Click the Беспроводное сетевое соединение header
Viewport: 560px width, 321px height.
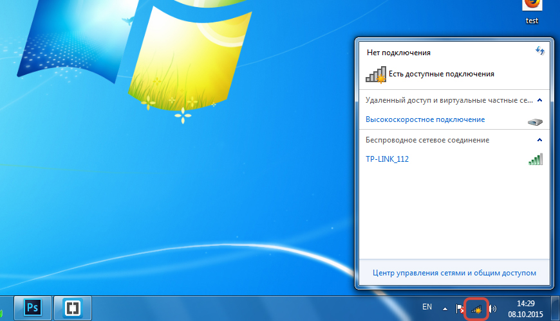click(427, 140)
